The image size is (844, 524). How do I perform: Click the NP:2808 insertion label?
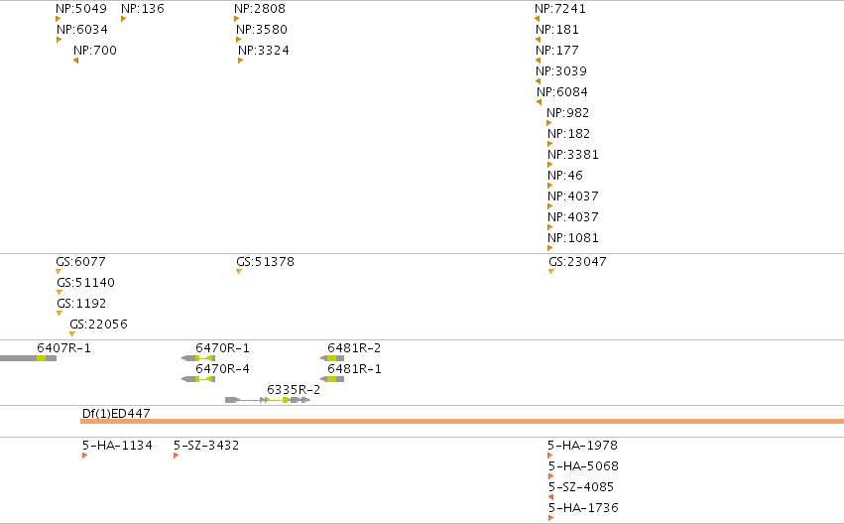[x=260, y=9]
